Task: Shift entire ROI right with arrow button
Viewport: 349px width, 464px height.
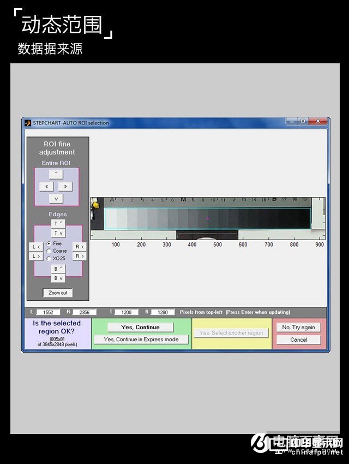Action: point(65,186)
